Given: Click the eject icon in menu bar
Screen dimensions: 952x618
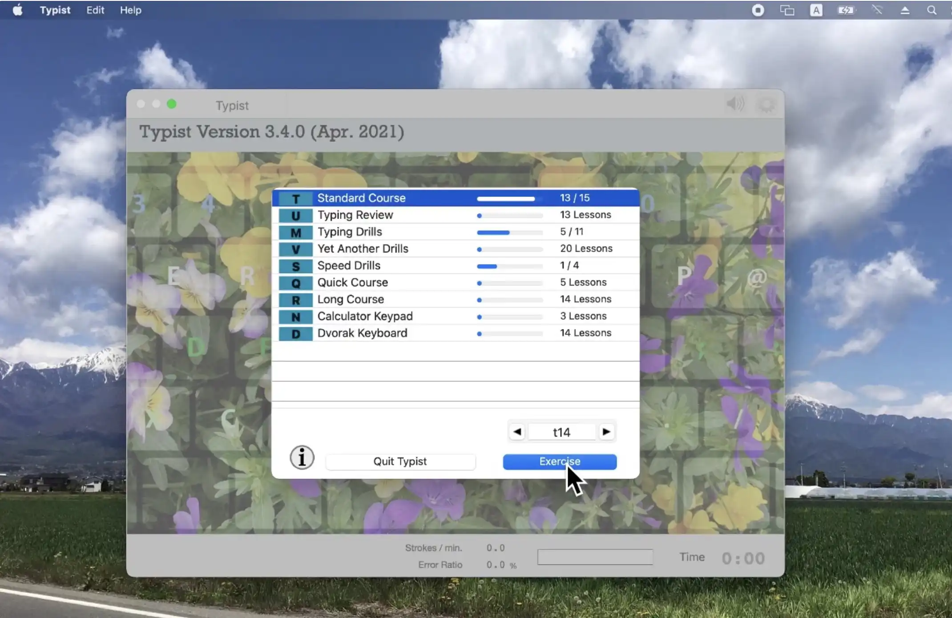Looking at the screenshot, I should click(905, 10).
